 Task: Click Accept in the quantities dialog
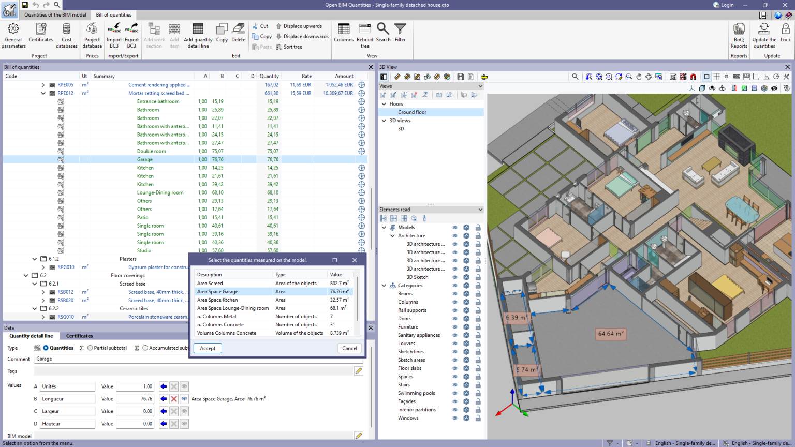click(208, 348)
